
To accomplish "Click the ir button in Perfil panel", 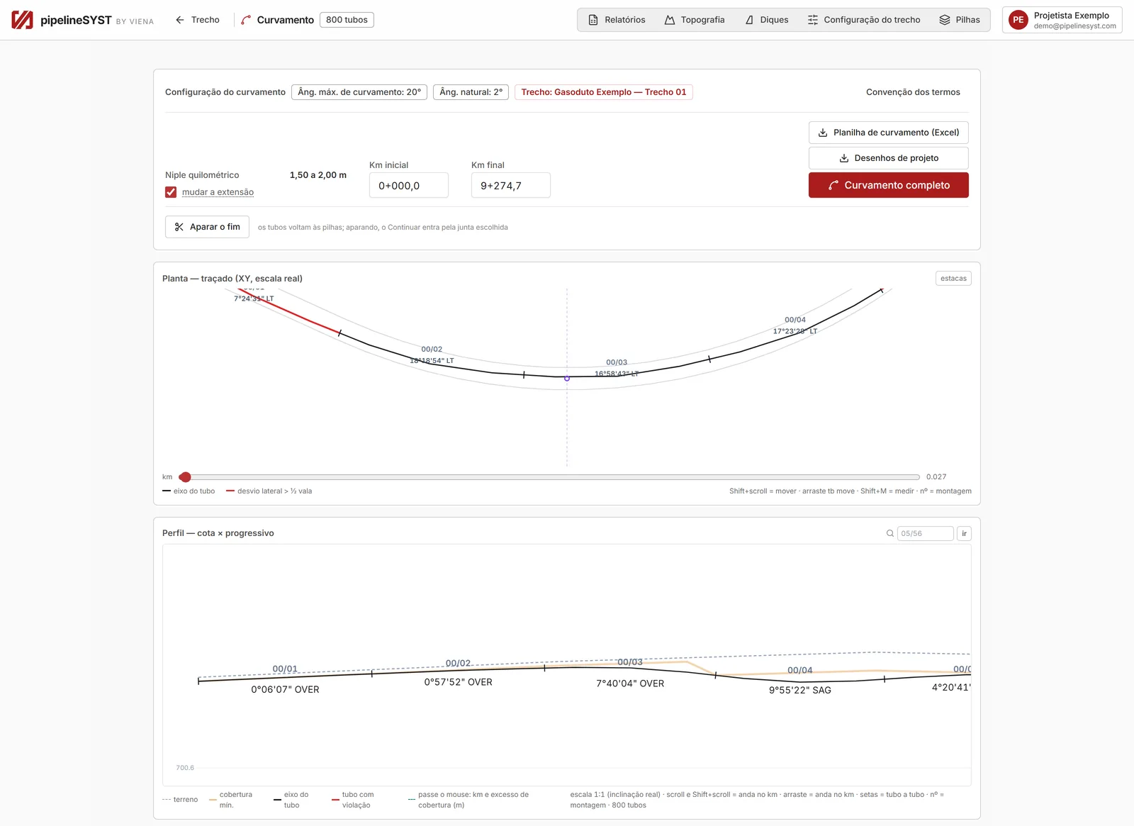I will coord(964,533).
